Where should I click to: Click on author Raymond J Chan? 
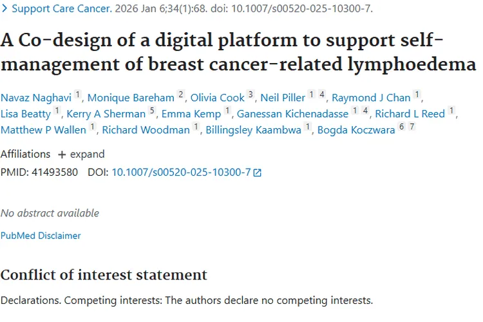click(370, 98)
